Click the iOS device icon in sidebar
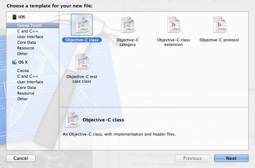The width and height of the screenshot is (255, 168). (14, 17)
